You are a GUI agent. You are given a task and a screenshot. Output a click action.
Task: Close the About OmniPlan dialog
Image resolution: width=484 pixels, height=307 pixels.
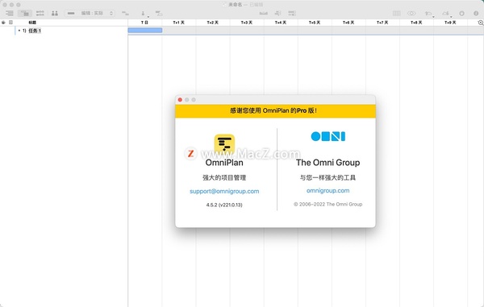[180, 100]
